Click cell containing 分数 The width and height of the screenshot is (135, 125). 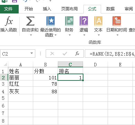(45, 71)
